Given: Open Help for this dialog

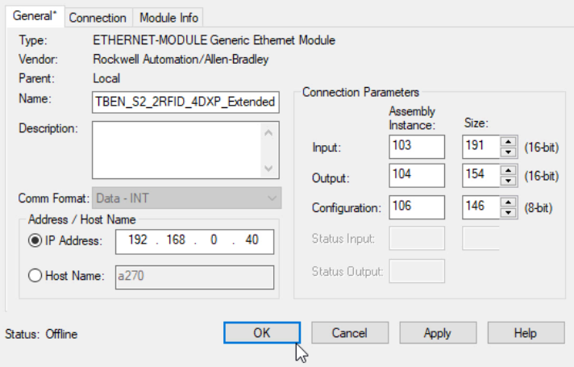Looking at the screenshot, I should (526, 332).
